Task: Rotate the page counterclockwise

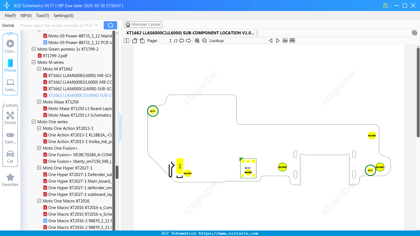Action: tap(135, 41)
